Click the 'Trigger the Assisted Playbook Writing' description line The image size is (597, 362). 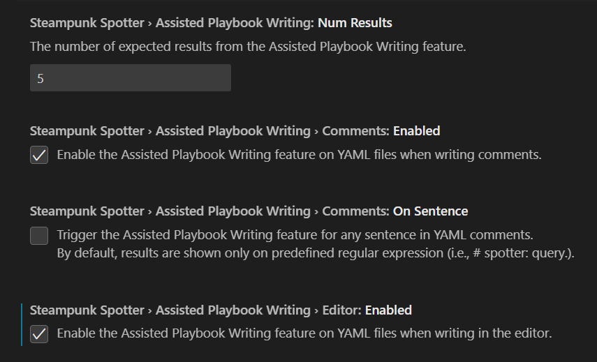click(295, 235)
